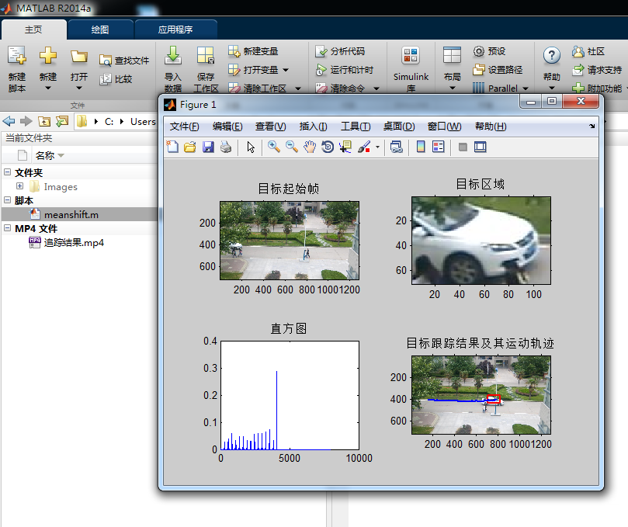Viewport: 628px width, 527px height.
Task: Click Compare (比较) button
Action: pos(116,79)
